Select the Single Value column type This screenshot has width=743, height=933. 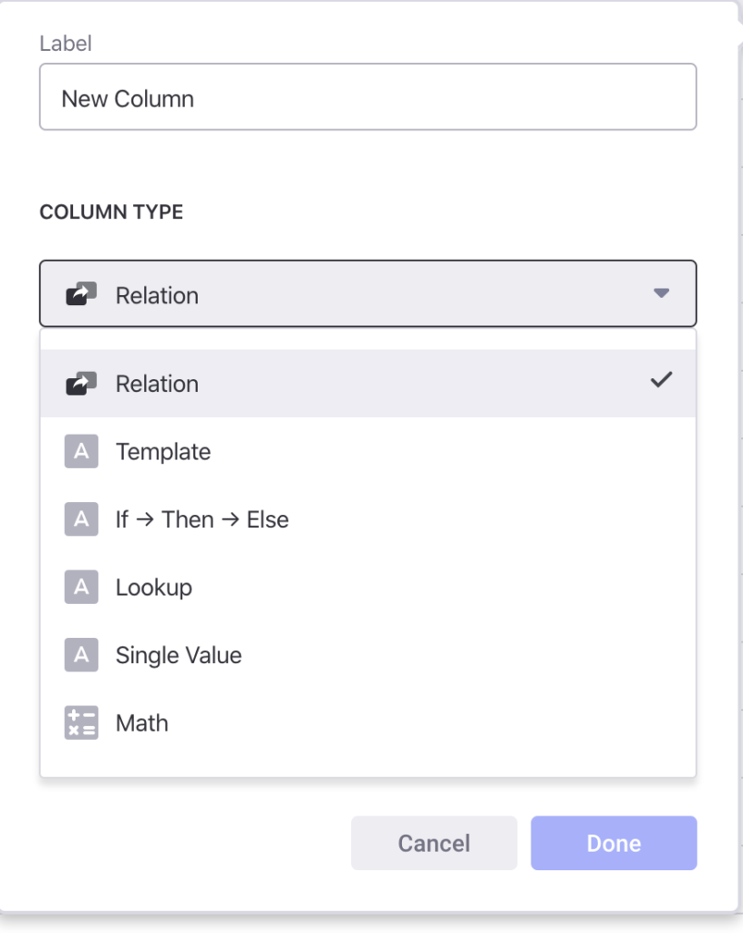368,655
